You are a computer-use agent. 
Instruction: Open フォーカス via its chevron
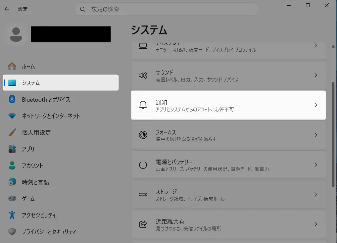click(x=316, y=135)
